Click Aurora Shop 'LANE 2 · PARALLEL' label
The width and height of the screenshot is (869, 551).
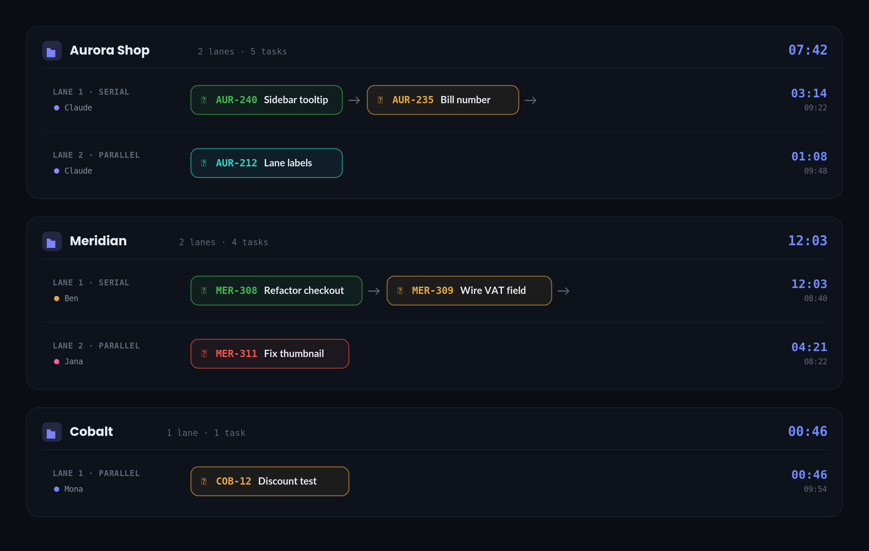[96, 155]
